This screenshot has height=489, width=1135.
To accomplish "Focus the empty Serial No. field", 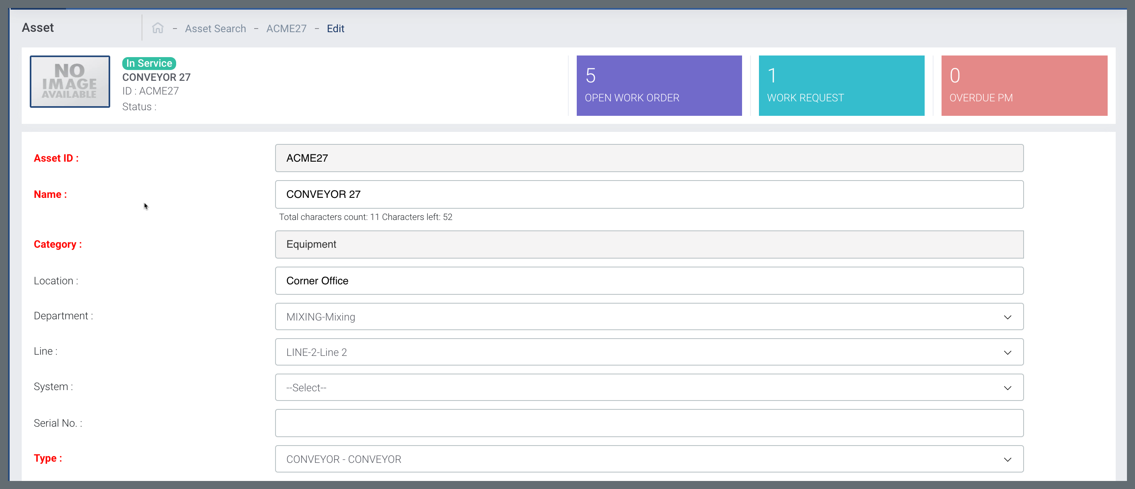I will click(x=649, y=423).
